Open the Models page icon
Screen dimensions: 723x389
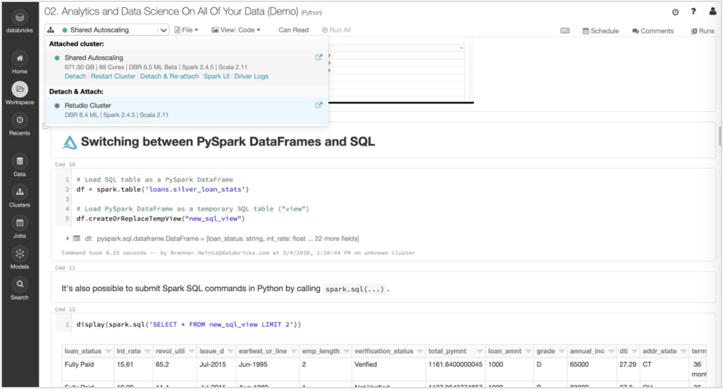point(19,254)
